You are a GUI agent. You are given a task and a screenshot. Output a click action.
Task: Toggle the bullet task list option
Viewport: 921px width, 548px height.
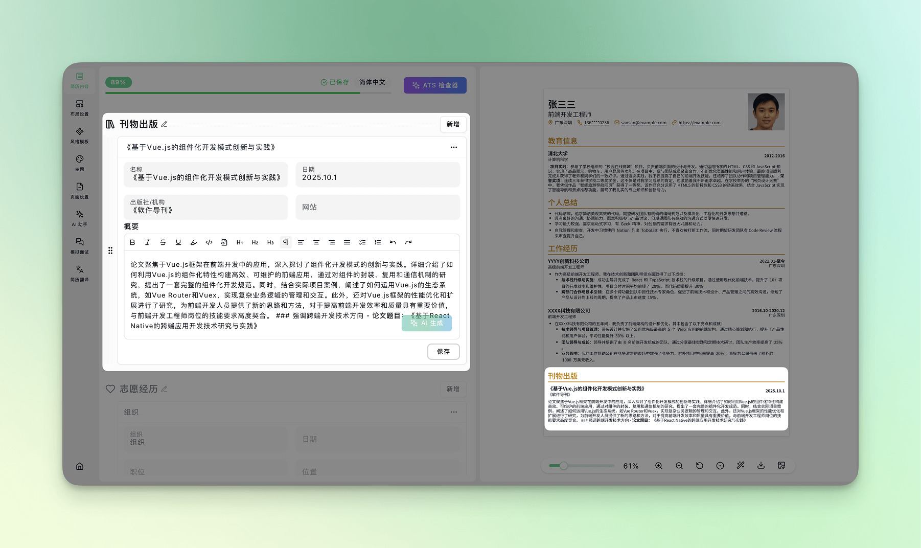(362, 242)
